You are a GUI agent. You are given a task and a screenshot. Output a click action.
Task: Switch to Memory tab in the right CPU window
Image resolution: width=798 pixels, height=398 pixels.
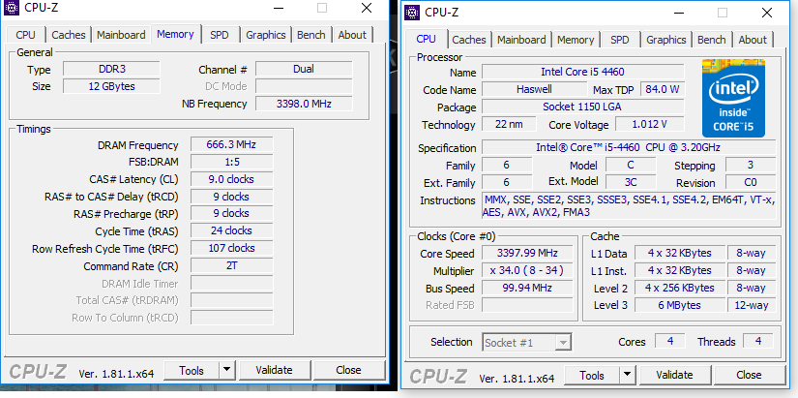click(576, 40)
